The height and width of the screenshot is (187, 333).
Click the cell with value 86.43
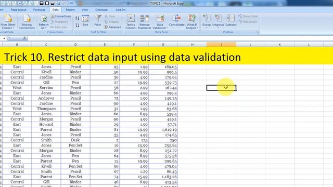[x=163, y=171]
